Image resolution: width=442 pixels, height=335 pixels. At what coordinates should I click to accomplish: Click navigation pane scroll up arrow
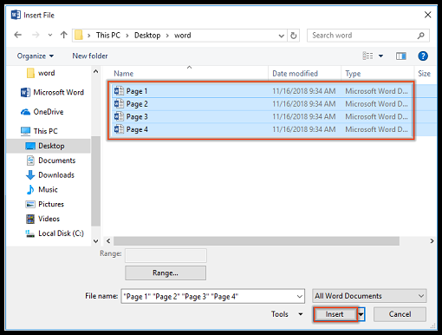96,71
